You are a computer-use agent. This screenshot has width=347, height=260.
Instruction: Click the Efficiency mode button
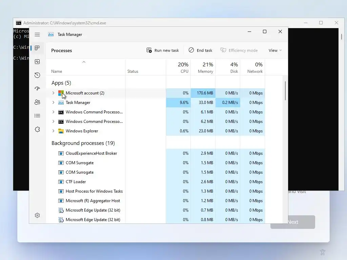coord(239,50)
